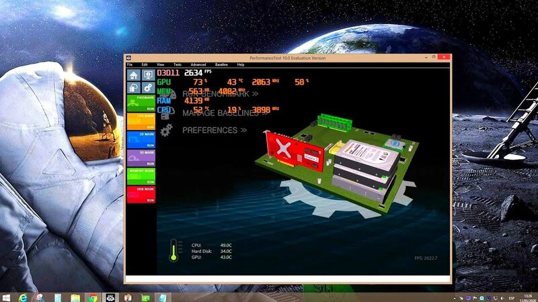Click the GPU temperature value 43.0C
The width and height of the screenshot is (538, 302).
[226, 257]
